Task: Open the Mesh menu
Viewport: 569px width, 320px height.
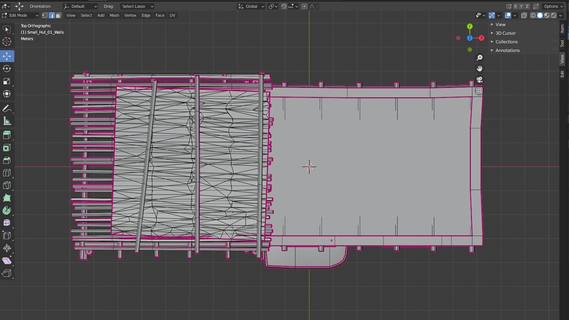Action: pyautogui.click(x=114, y=15)
